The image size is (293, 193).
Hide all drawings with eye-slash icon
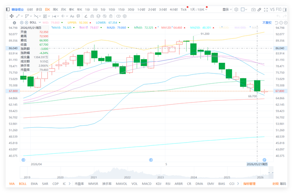tap(105, 16)
